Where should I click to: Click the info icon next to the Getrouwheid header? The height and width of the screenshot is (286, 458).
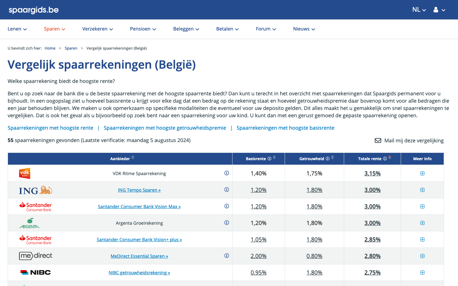328,159
